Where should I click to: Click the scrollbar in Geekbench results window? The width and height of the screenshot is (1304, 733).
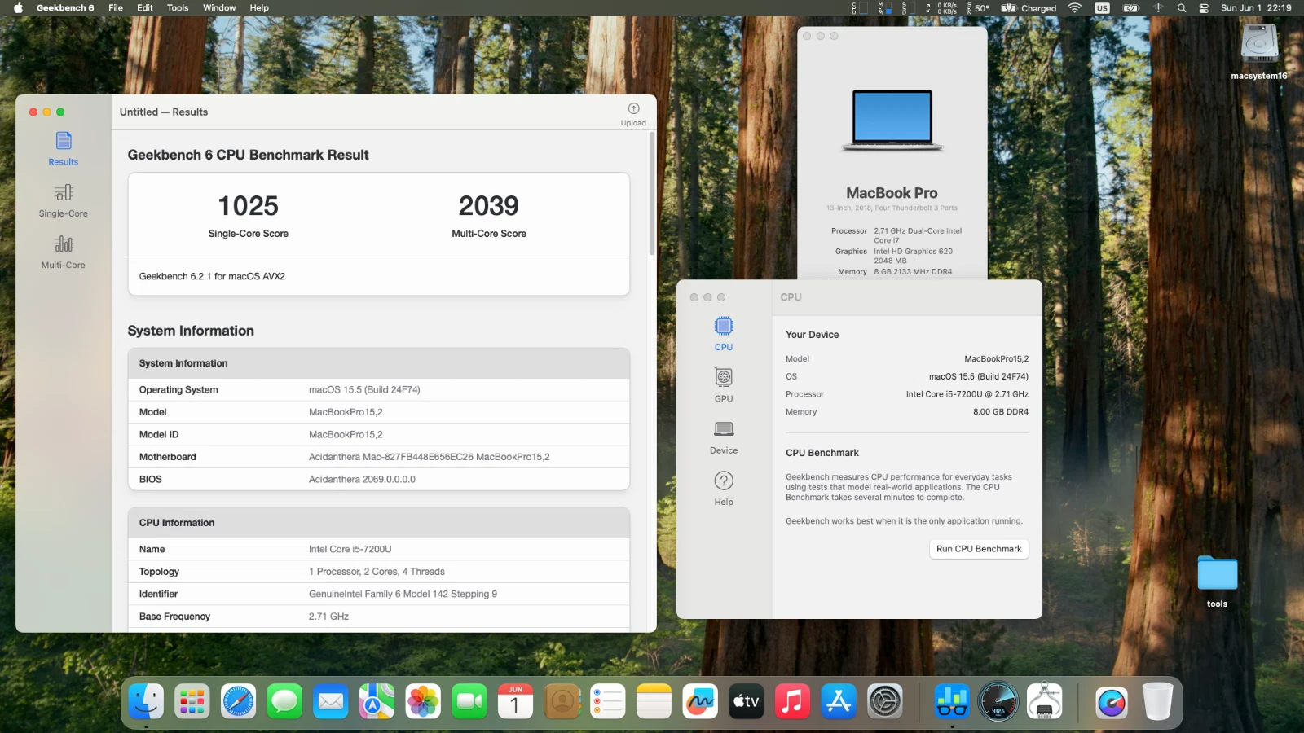click(x=651, y=194)
